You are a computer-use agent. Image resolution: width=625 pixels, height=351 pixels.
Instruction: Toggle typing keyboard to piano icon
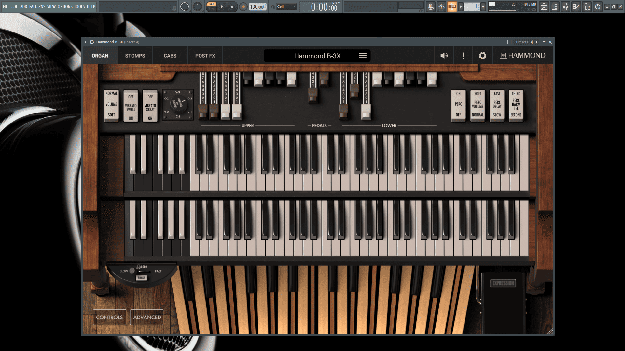452,6
